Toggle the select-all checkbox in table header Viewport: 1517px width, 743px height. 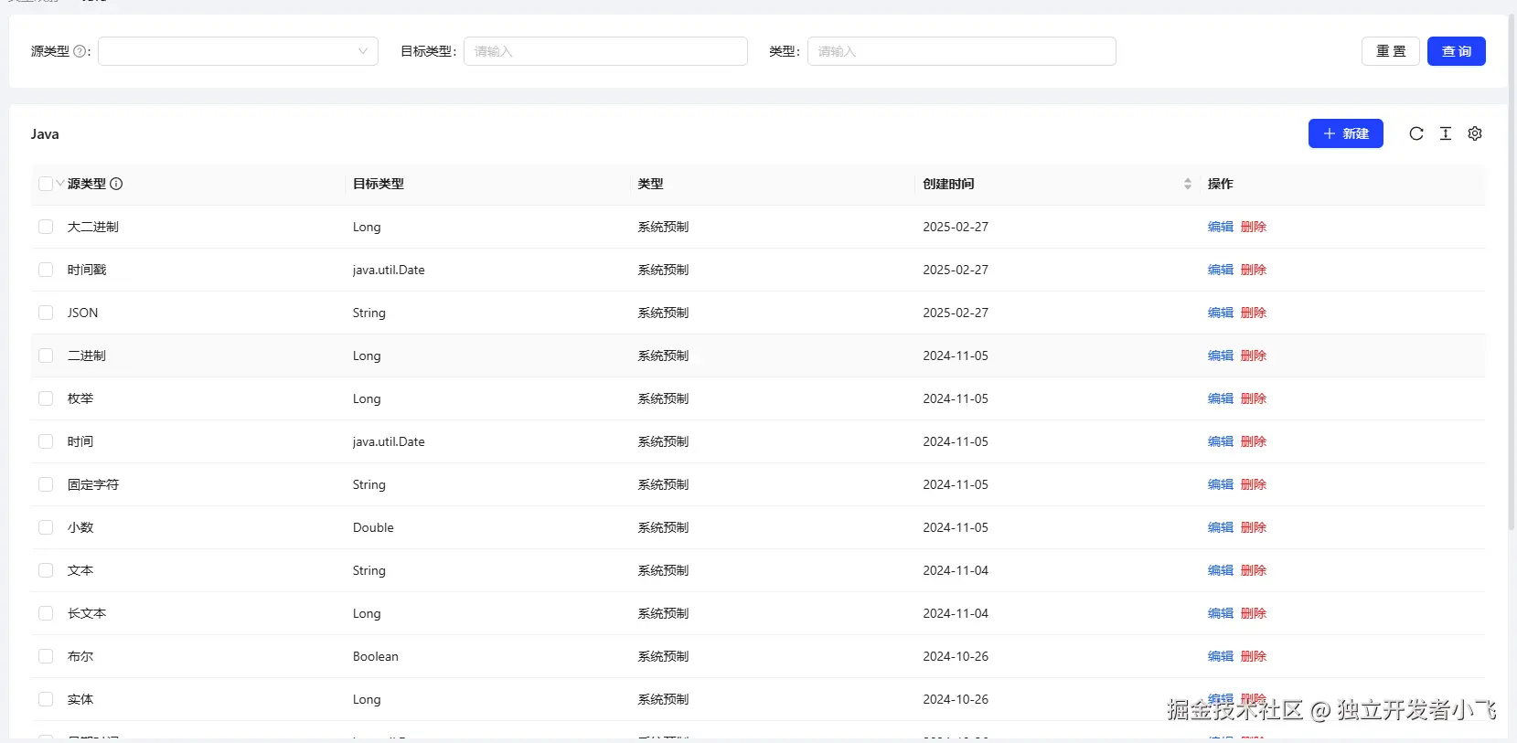point(46,184)
